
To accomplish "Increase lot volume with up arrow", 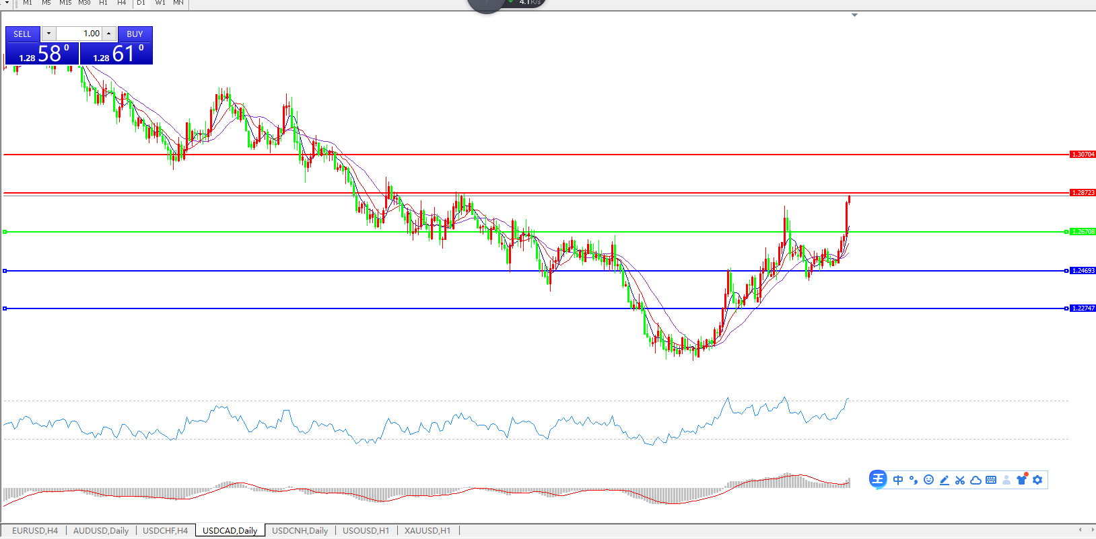I will pyautogui.click(x=109, y=34).
